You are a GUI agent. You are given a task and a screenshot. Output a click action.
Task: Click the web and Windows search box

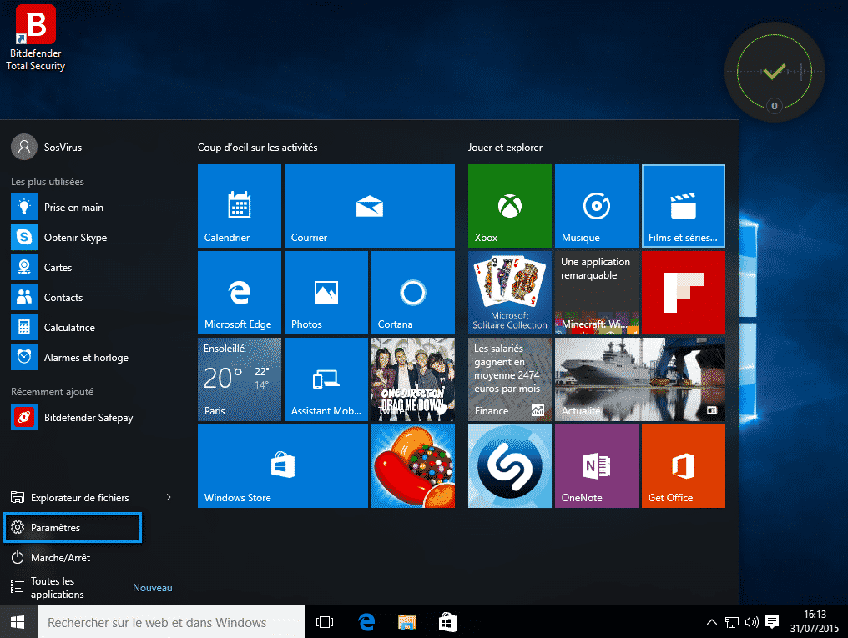[x=171, y=622]
